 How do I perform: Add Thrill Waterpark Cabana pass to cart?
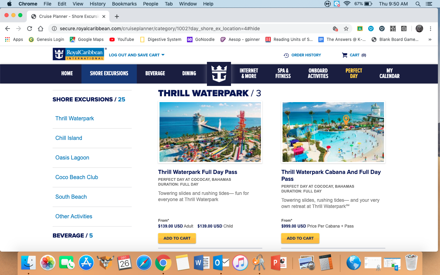pyautogui.click(x=300, y=238)
